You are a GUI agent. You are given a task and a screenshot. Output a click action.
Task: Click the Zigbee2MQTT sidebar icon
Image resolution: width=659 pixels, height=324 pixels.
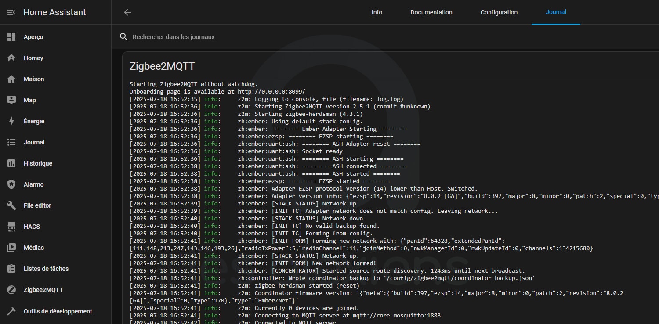click(11, 290)
